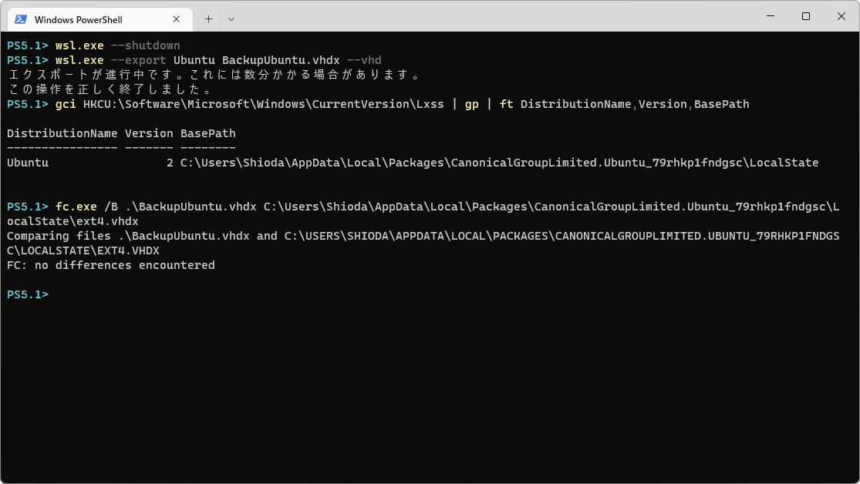Click the 'C\LOCALSTATE\EXT4.VHDX' output line
Image resolution: width=860 pixels, height=484 pixels.
[x=83, y=250]
